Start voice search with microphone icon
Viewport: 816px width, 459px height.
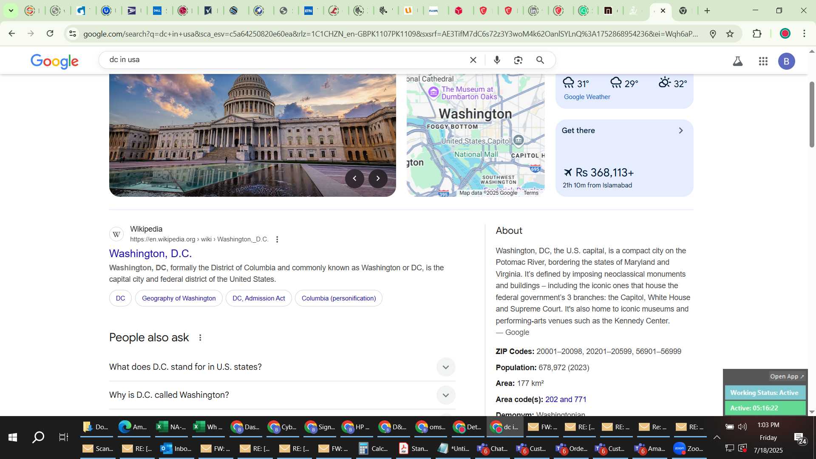coord(497,60)
